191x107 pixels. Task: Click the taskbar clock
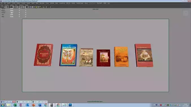(186, 105)
